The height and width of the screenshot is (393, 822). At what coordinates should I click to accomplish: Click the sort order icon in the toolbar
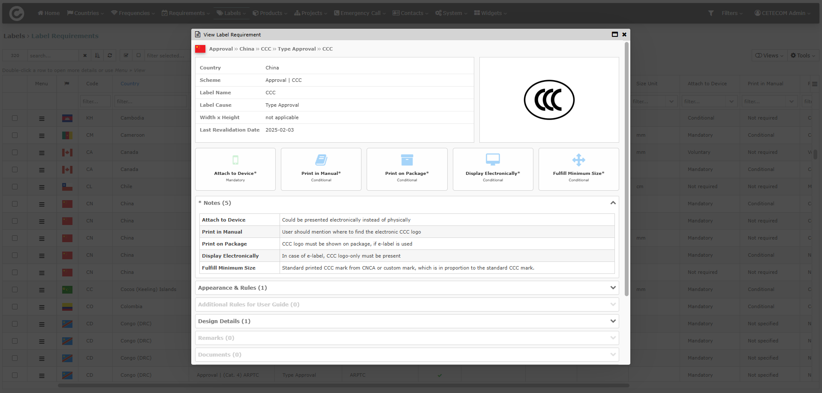point(97,55)
